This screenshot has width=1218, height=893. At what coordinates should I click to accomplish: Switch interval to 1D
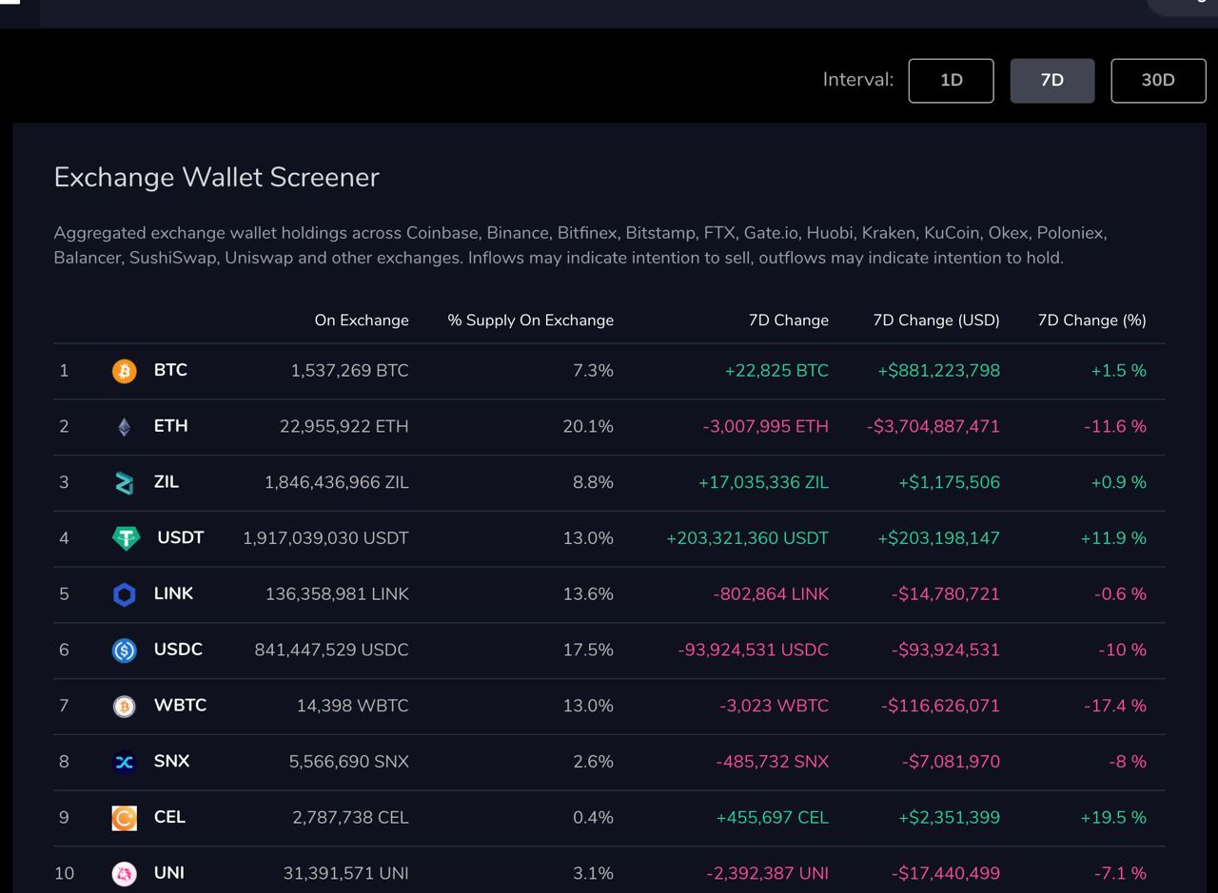click(x=952, y=80)
